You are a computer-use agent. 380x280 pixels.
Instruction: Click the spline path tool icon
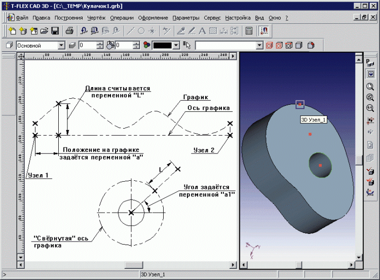(166, 31)
